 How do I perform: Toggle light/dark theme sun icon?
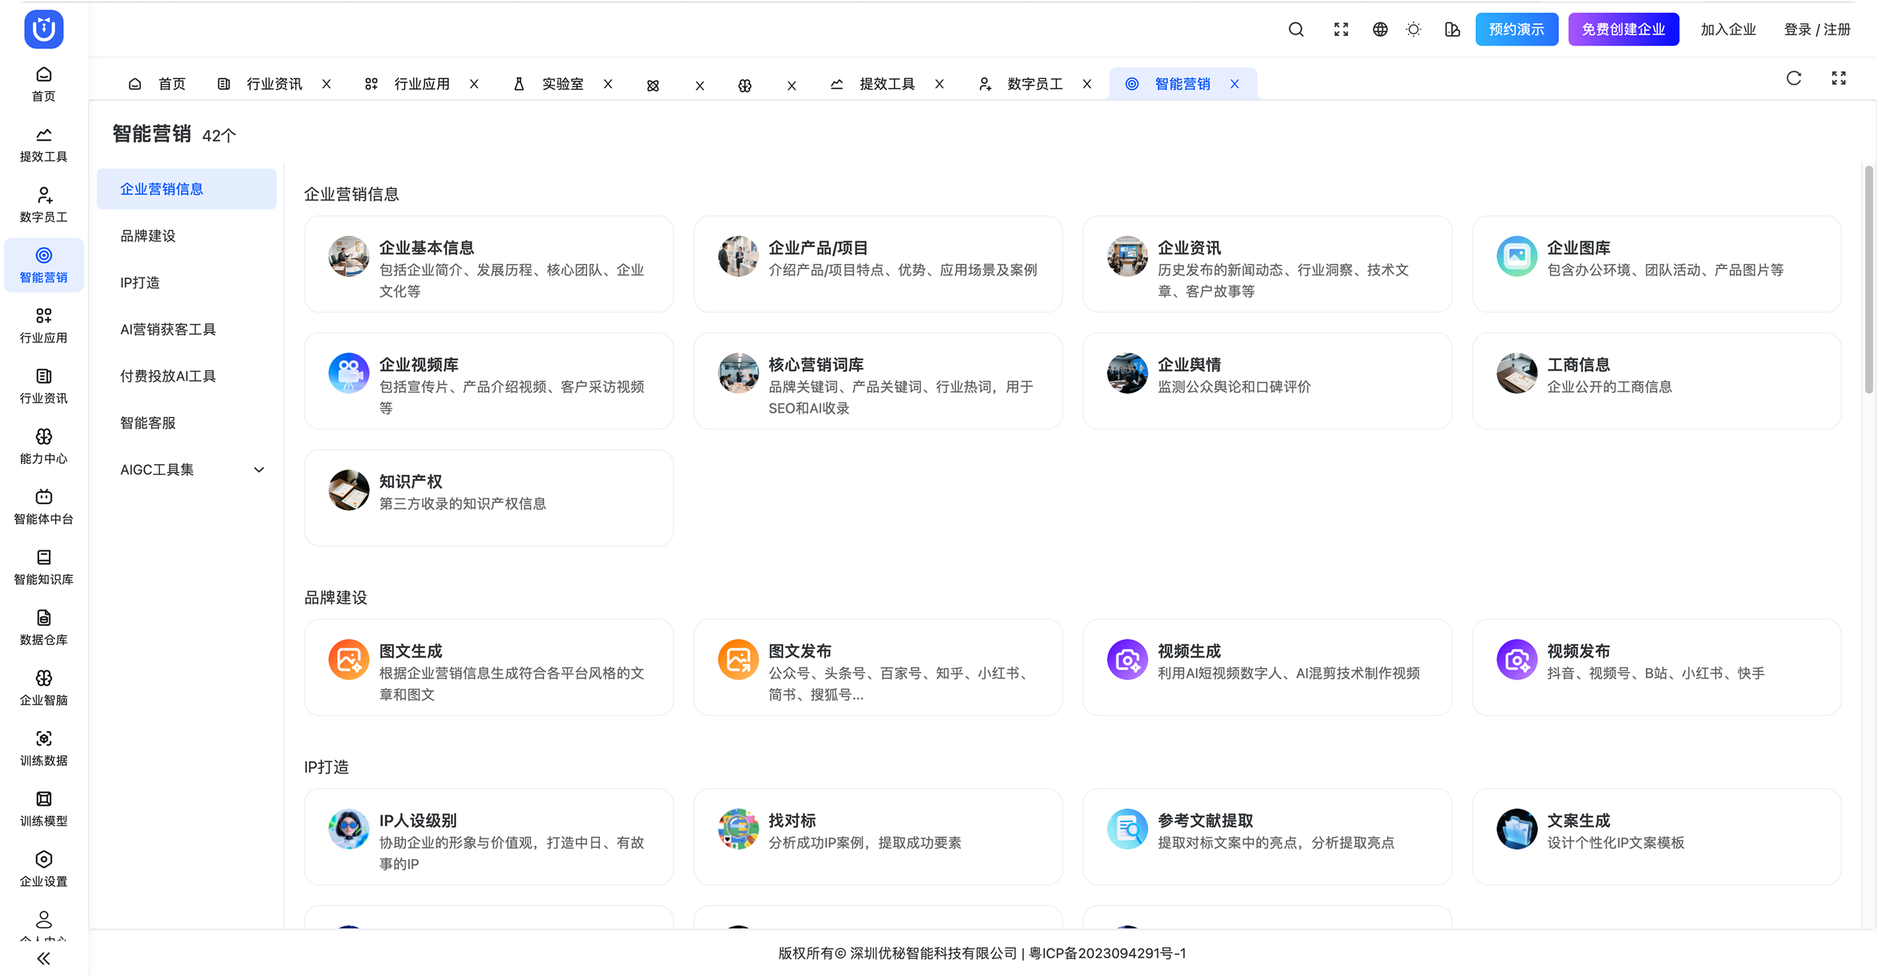[x=1414, y=29]
